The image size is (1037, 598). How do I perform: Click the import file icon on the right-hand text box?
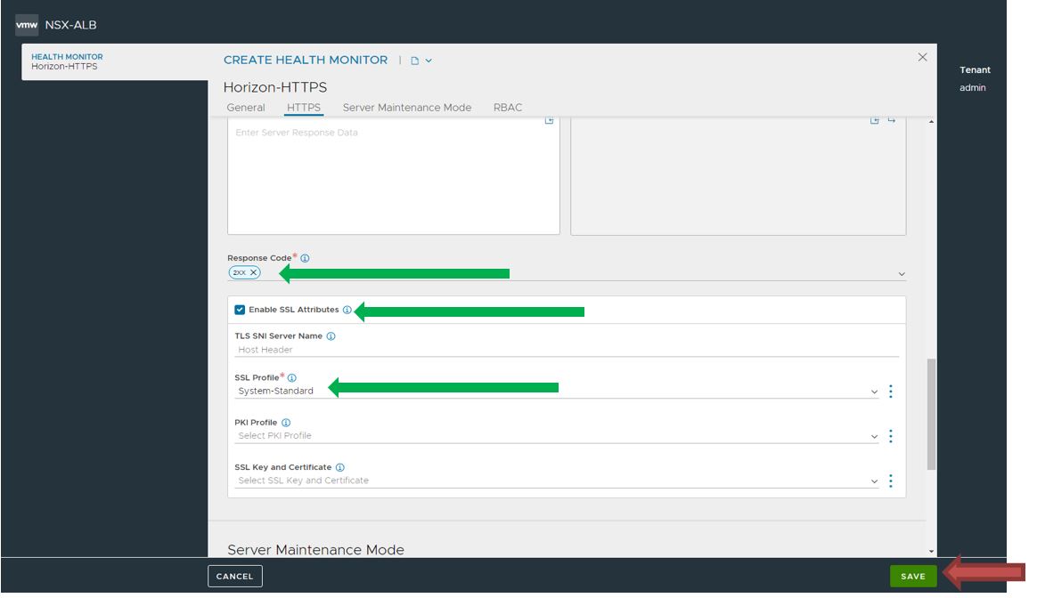874,120
